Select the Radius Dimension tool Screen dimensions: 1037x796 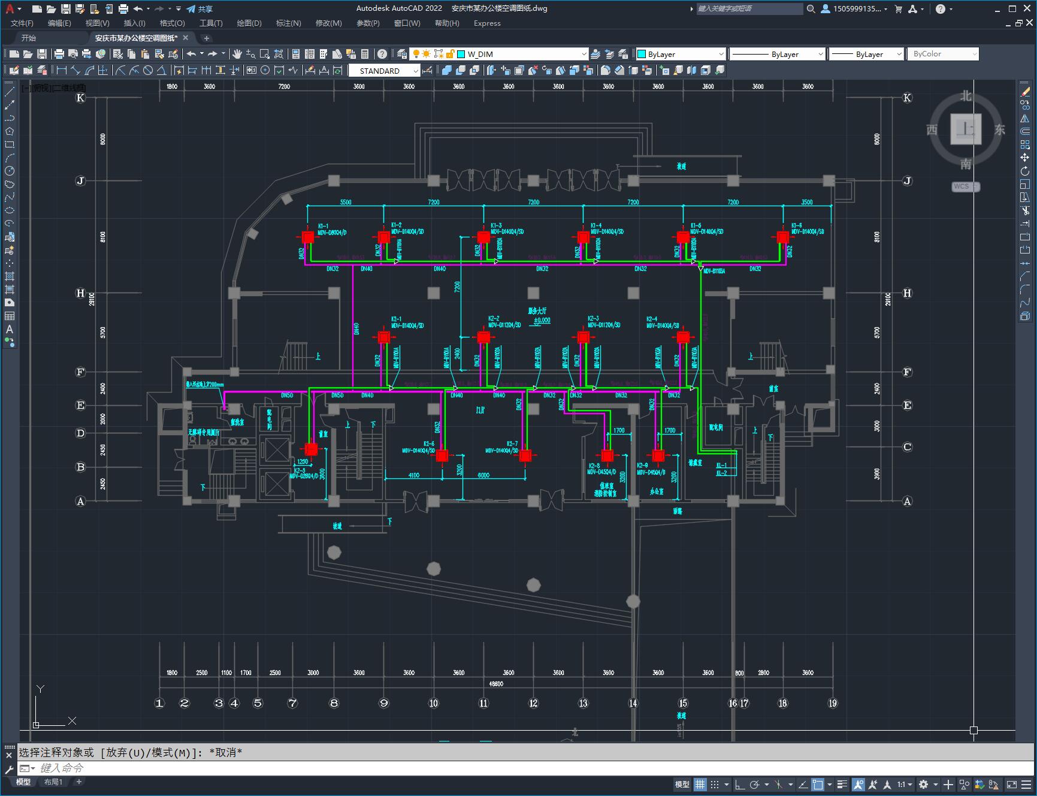click(120, 71)
